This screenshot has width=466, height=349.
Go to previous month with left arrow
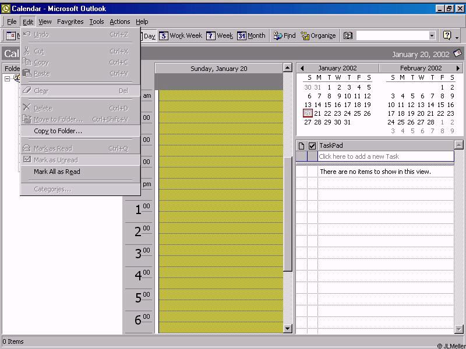click(x=302, y=68)
